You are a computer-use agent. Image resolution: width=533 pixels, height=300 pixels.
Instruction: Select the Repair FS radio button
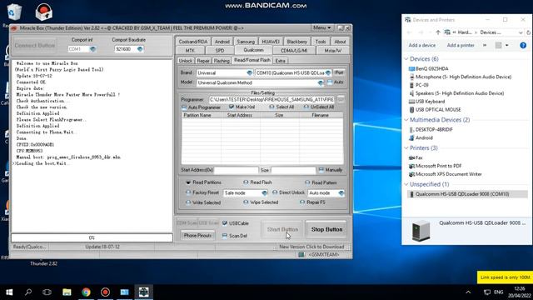[x=302, y=202]
